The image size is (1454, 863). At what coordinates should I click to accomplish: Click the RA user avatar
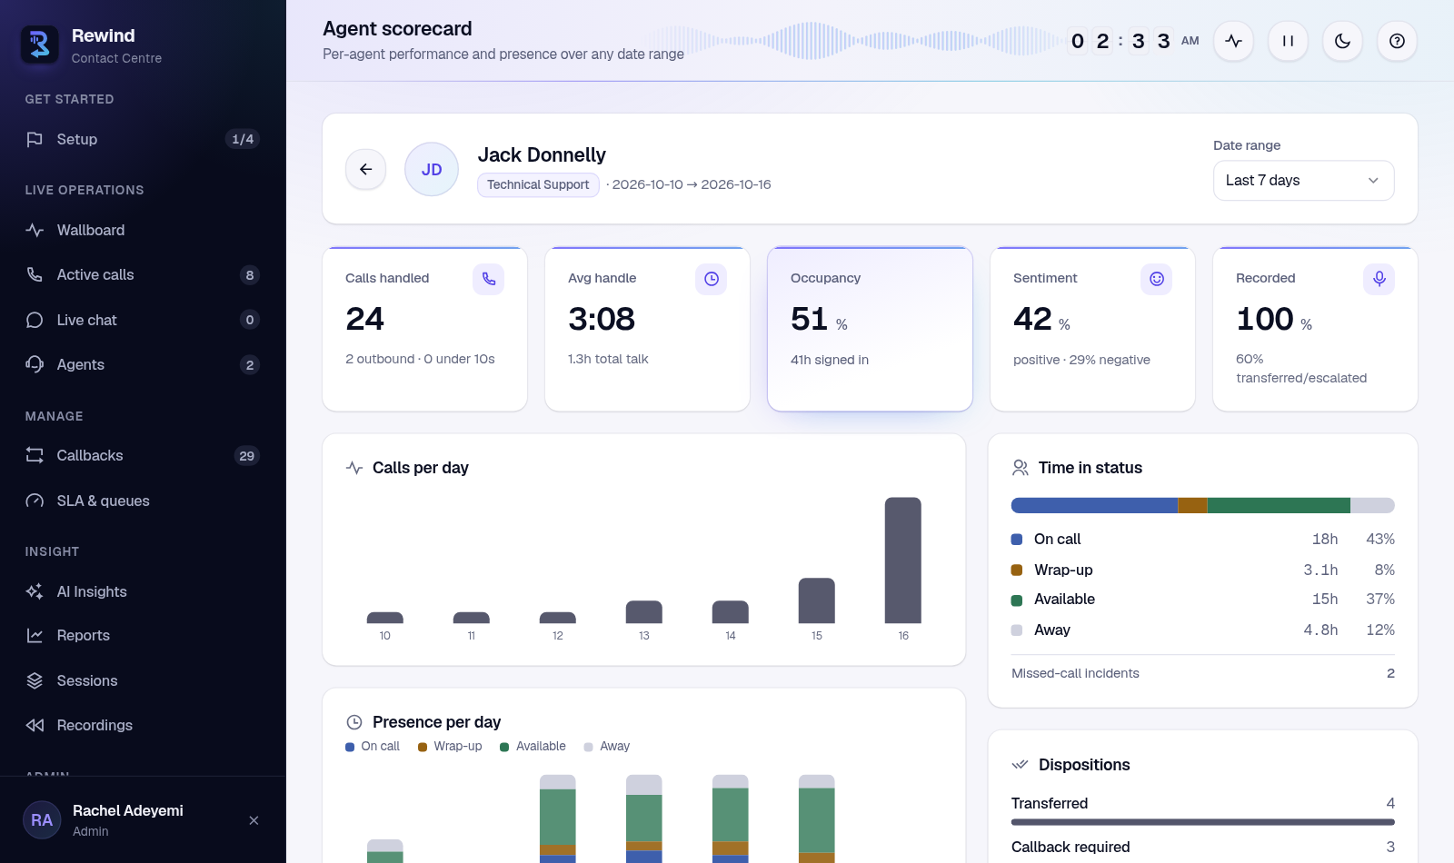click(42, 820)
